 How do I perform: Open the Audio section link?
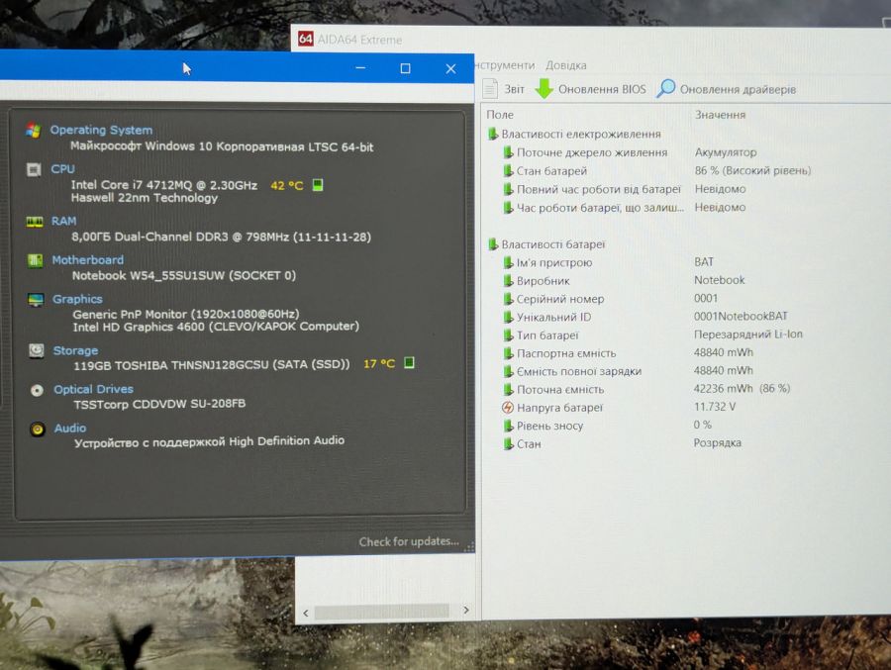(70, 429)
